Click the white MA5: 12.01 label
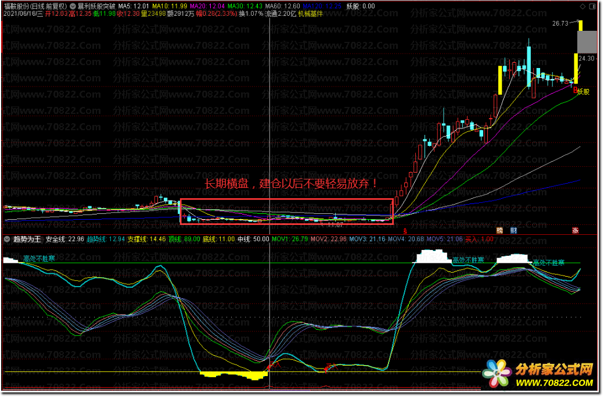This screenshot has width=604, height=397. point(133,6)
